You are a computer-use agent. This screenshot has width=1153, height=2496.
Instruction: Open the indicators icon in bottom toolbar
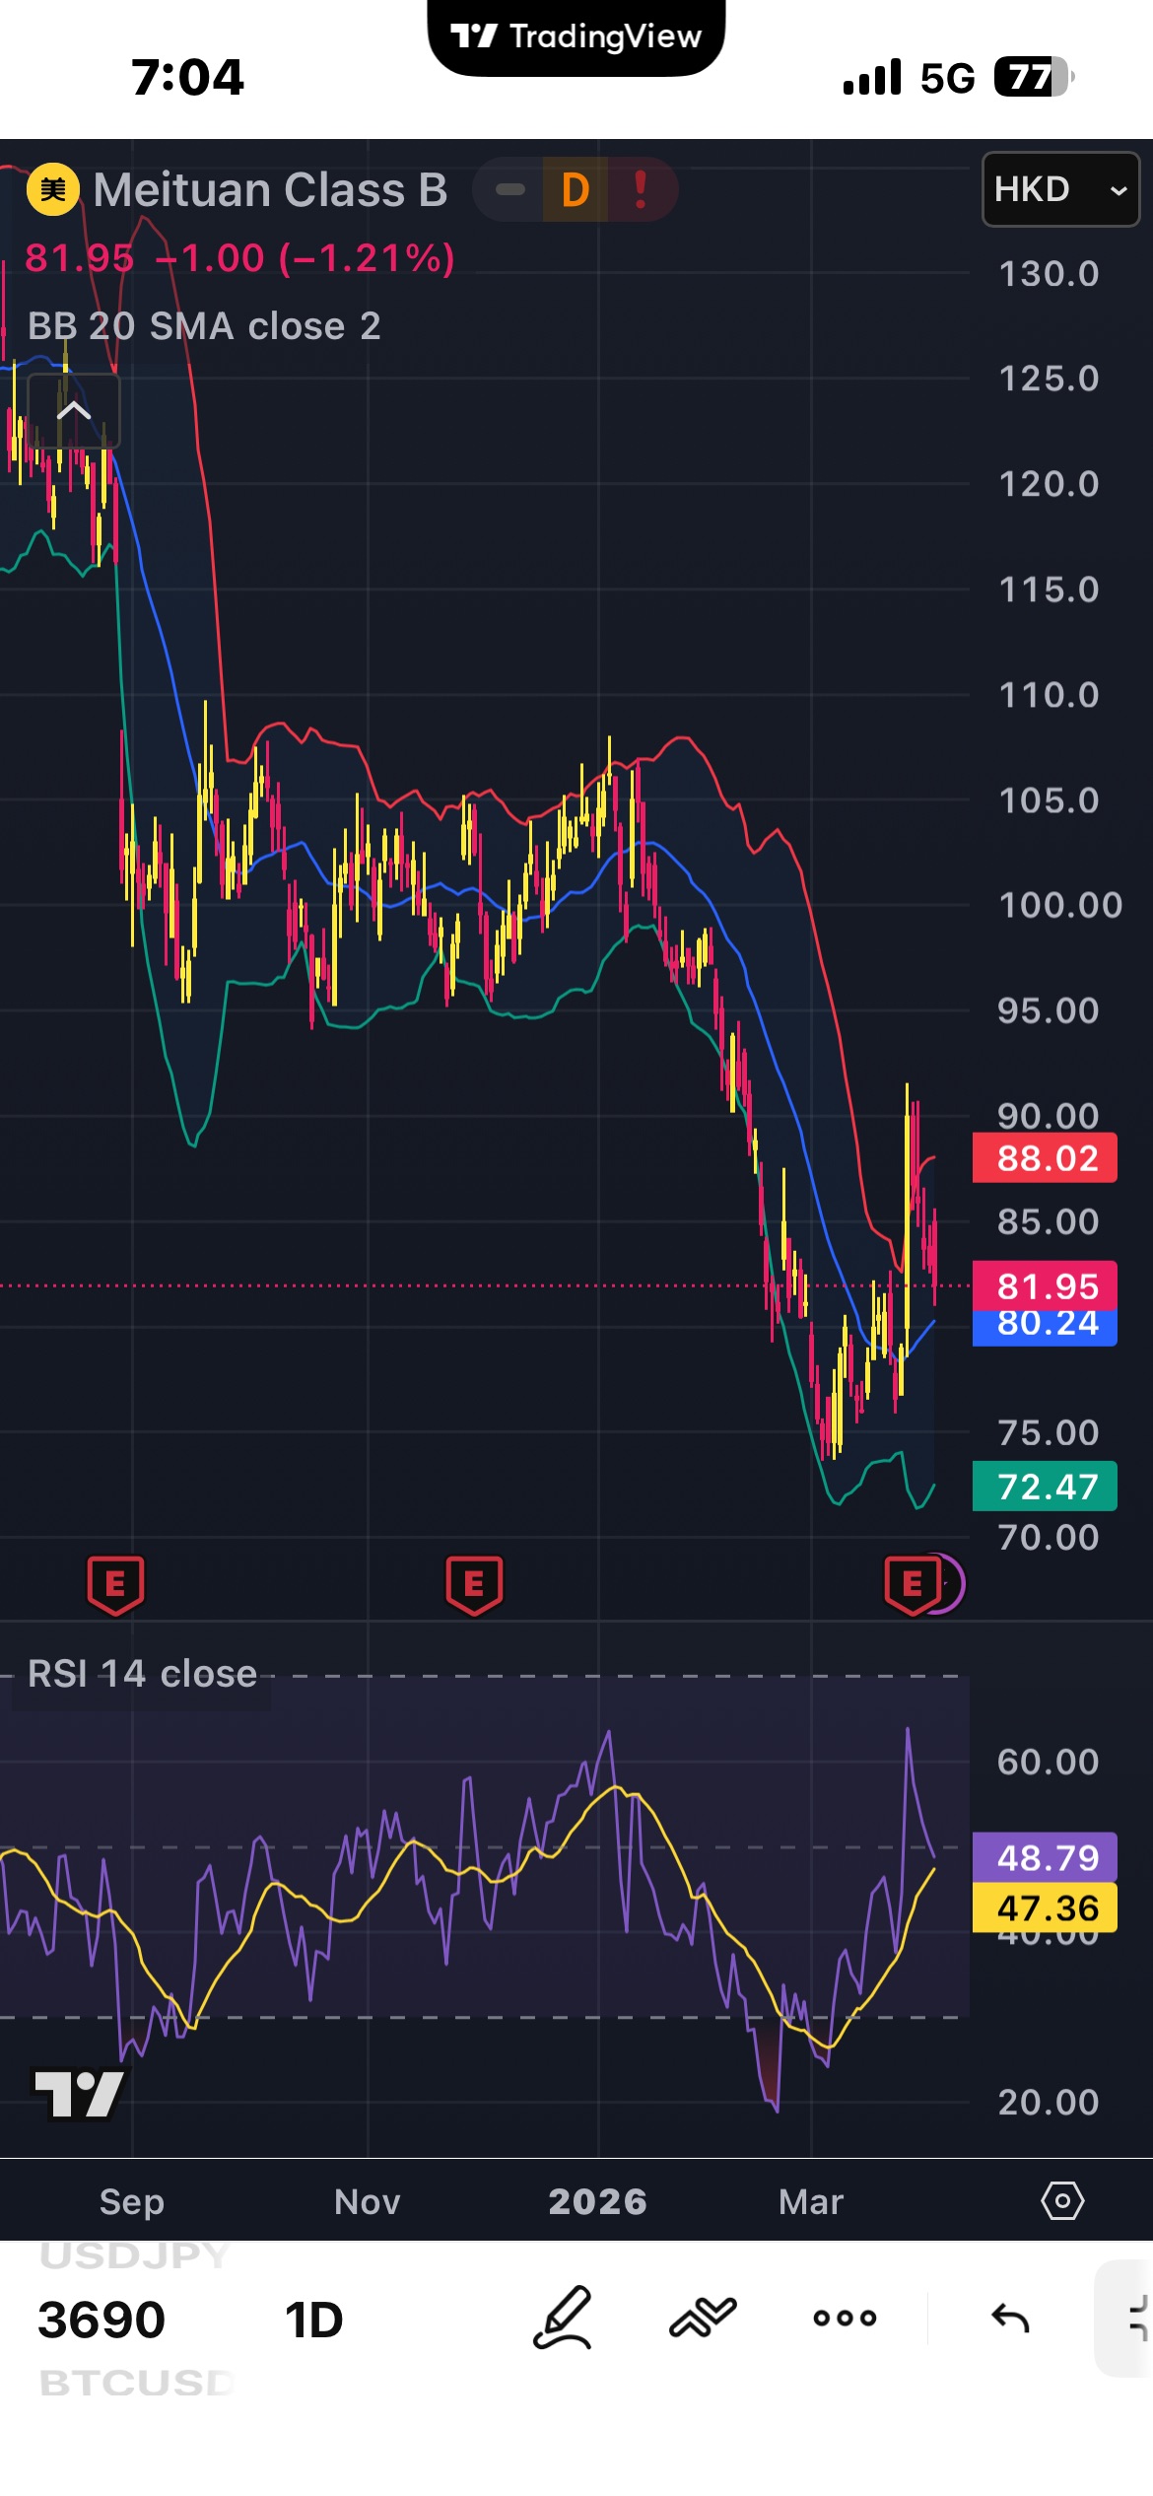[703, 2318]
